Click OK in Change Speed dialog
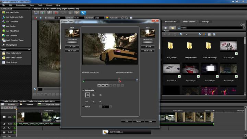Image resolution: width=247 pixels, height=139 pixels. click(x=127, y=121)
